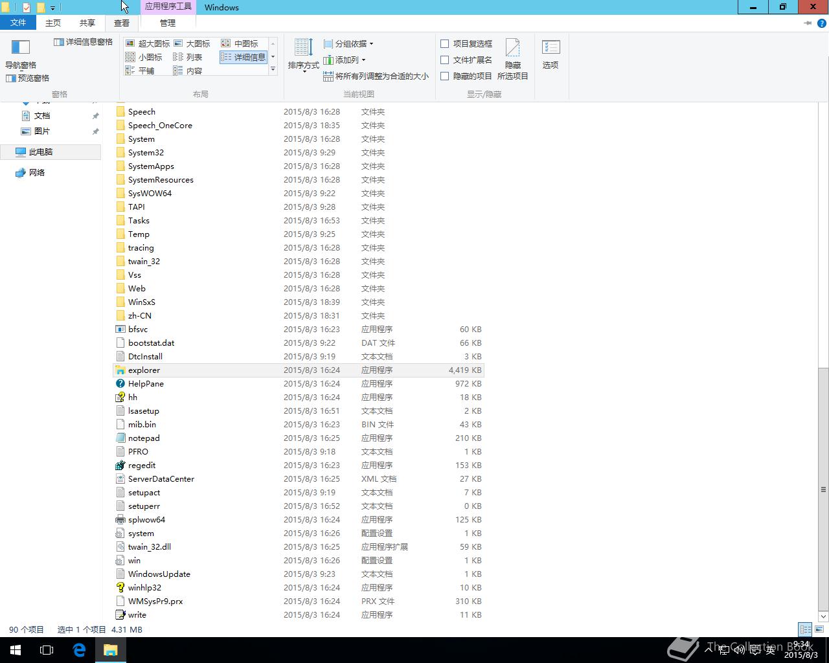The width and height of the screenshot is (829, 663).
Task: Open the help question mark icon
Action: [x=822, y=23]
